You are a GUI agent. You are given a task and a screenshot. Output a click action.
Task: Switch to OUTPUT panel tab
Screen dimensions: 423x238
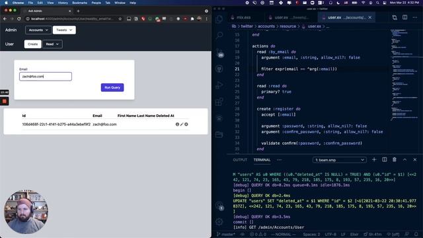(x=240, y=160)
